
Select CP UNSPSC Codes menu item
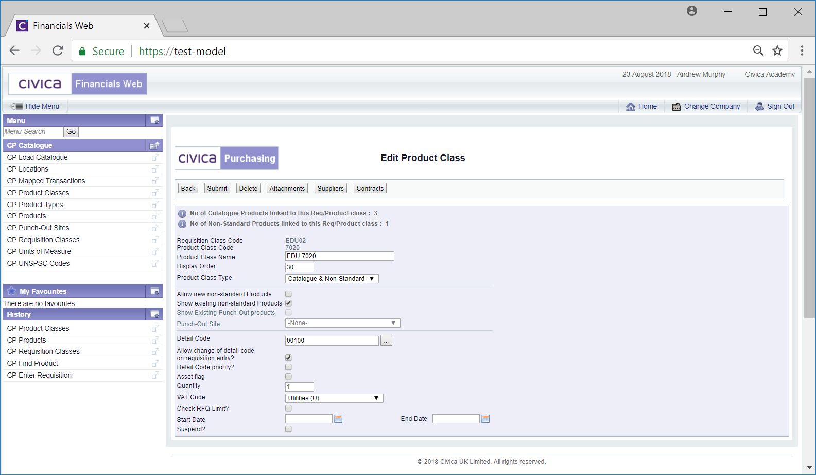pos(38,263)
